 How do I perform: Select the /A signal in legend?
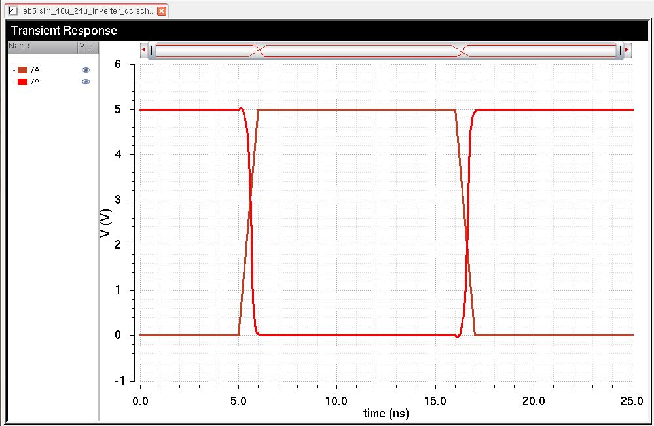[x=35, y=70]
